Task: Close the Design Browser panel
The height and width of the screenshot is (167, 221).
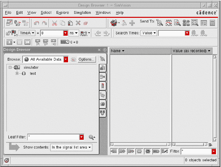Action: [99, 50]
